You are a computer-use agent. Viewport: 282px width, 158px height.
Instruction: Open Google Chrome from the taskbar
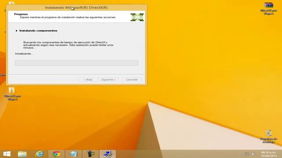click(56, 154)
